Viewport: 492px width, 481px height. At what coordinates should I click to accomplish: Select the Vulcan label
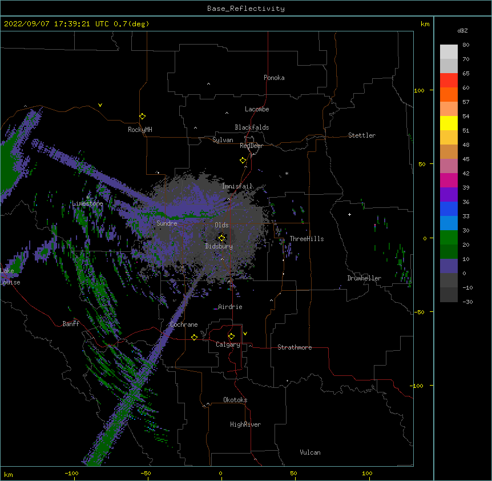tap(310, 452)
